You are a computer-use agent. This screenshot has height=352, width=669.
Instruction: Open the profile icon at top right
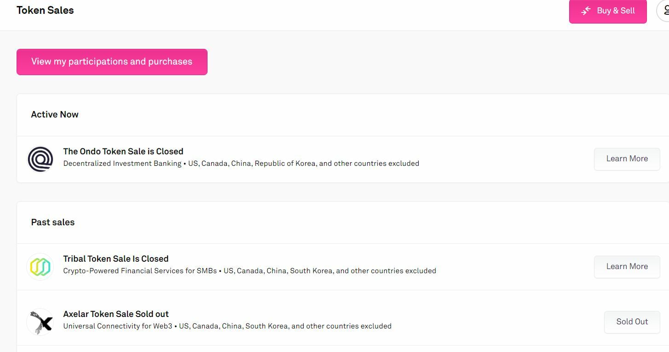pyautogui.click(x=663, y=10)
